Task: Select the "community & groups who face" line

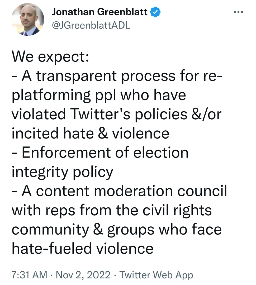Action: [x=116, y=229]
